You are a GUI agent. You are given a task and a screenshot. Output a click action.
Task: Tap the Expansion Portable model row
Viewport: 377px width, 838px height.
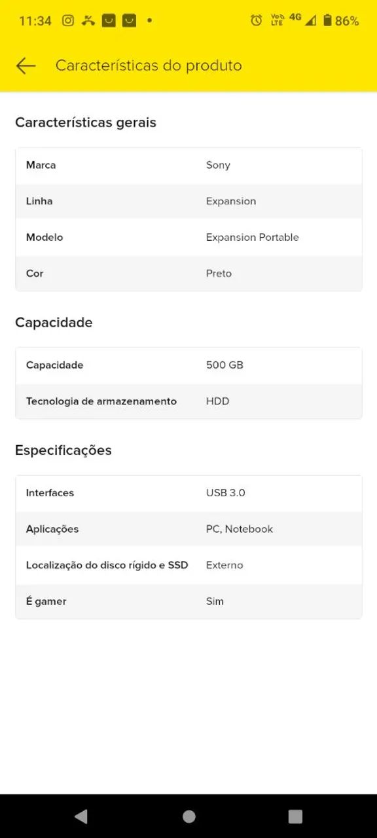188,237
